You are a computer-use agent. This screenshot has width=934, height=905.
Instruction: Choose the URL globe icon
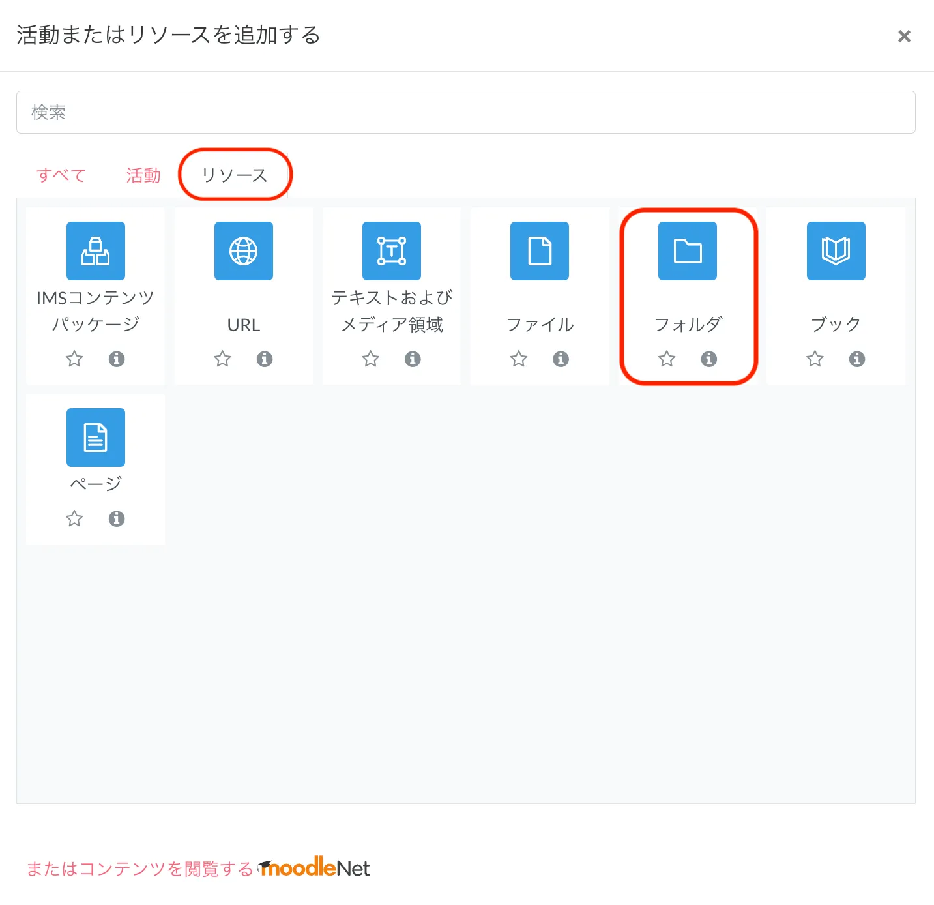pyautogui.click(x=243, y=251)
